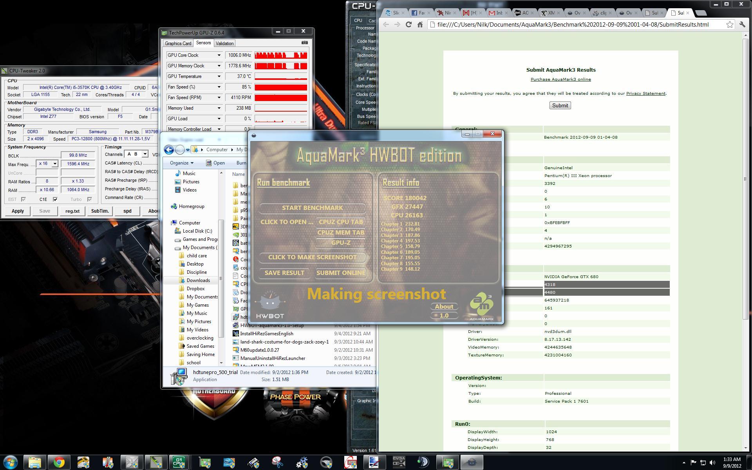Open Fan Speed (RPM) sensor dropdown
This screenshot has height=470, width=752.
pos(219,98)
